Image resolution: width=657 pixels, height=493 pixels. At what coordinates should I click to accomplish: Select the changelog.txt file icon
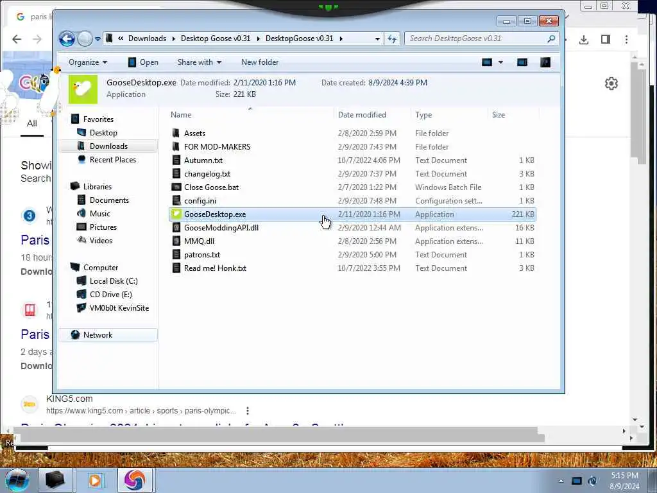pyautogui.click(x=176, y=173)
